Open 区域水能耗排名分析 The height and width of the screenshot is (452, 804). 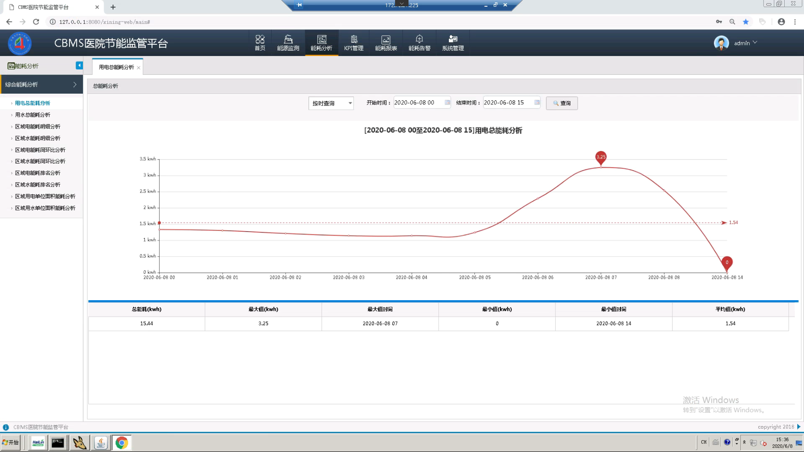tap(38, 185)
